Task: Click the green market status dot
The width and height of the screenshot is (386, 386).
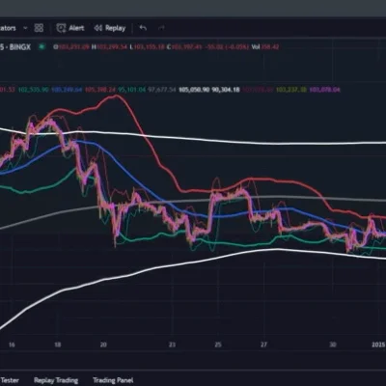Action: pyautogui.click(x=41, y=46)
